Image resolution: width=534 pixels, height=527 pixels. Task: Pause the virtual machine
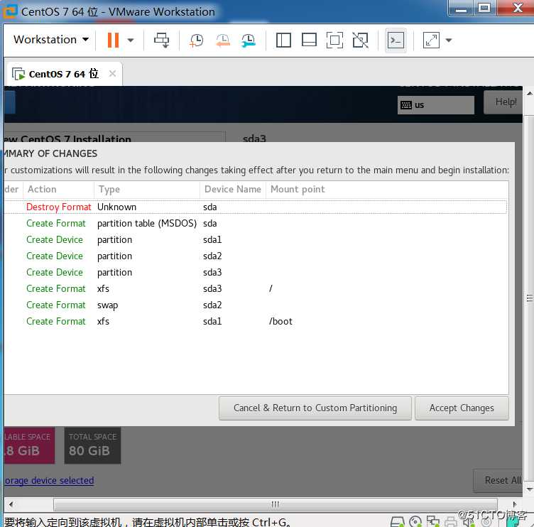pos(113,40)
